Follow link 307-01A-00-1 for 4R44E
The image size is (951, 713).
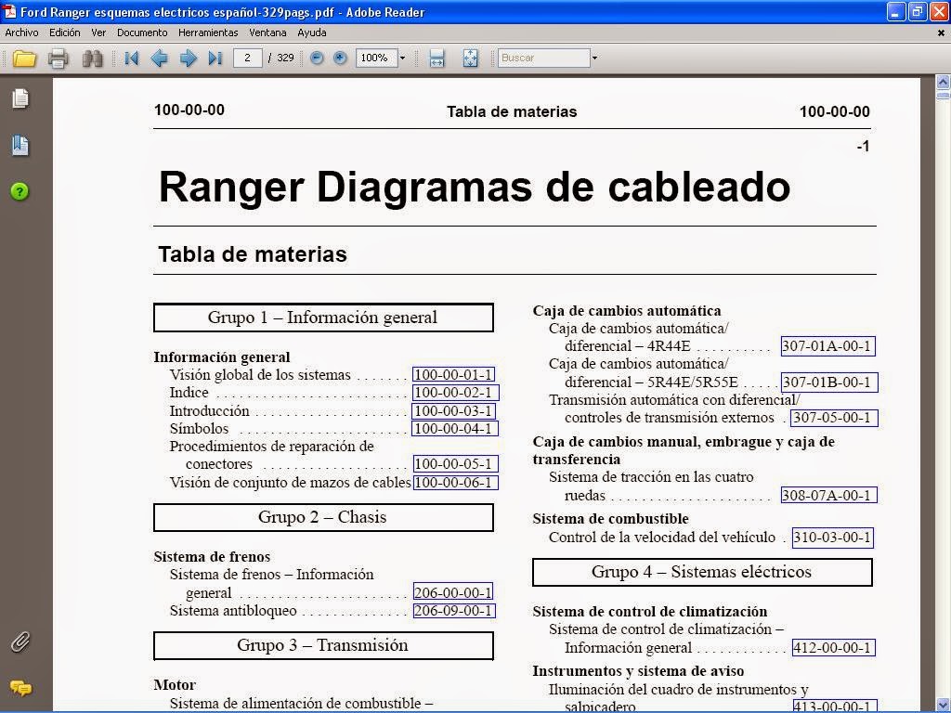[x=827, y=346]
